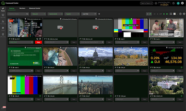Click Take on the ABQ-Gov_Pack card
The image size is (186, 111).
click(74, 42)
